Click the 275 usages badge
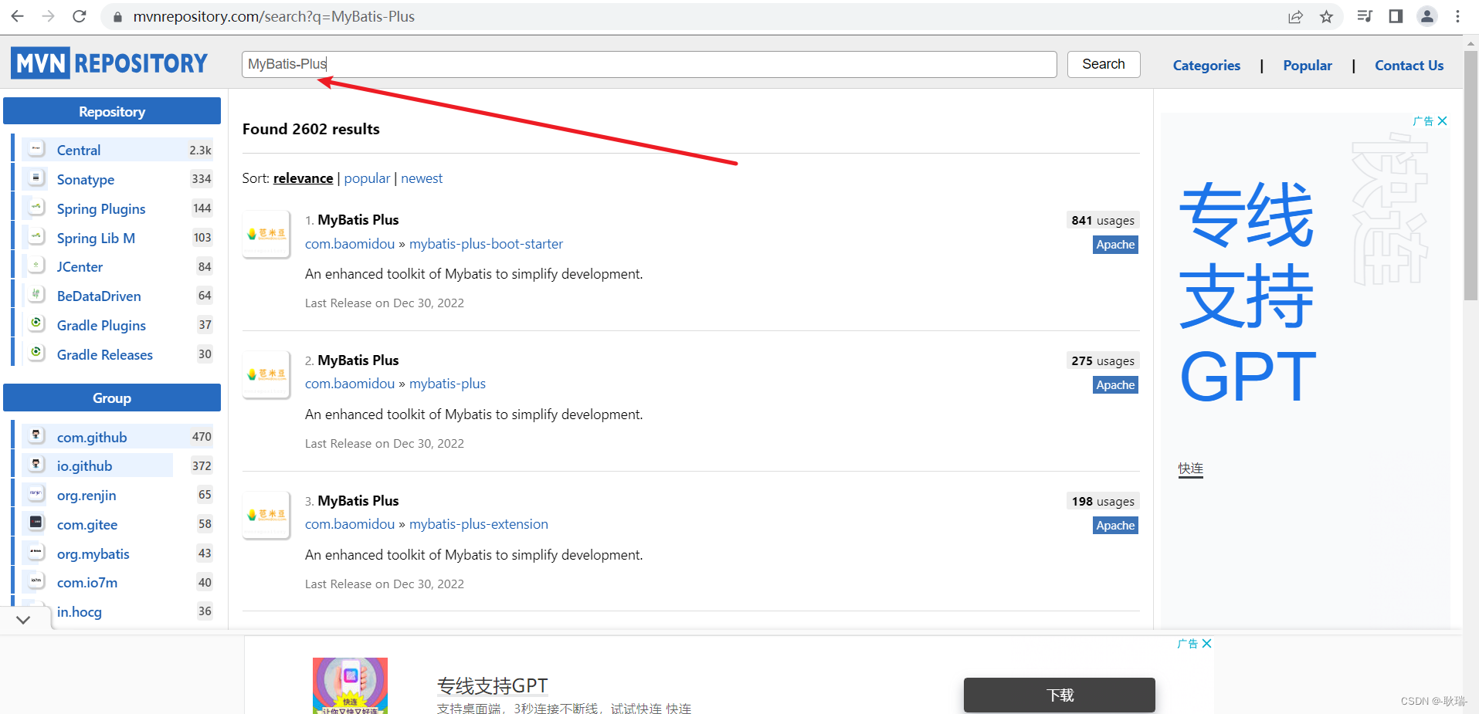Screen dimensions: 1479x714 pos(1103,361)
